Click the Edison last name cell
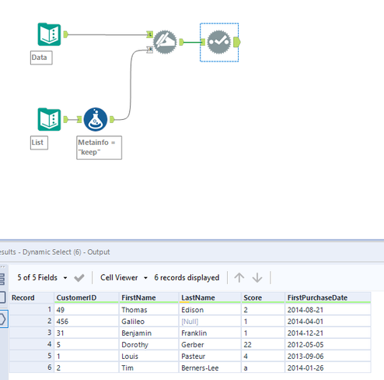This screenshot has height=380, width=384. (210, 310)
